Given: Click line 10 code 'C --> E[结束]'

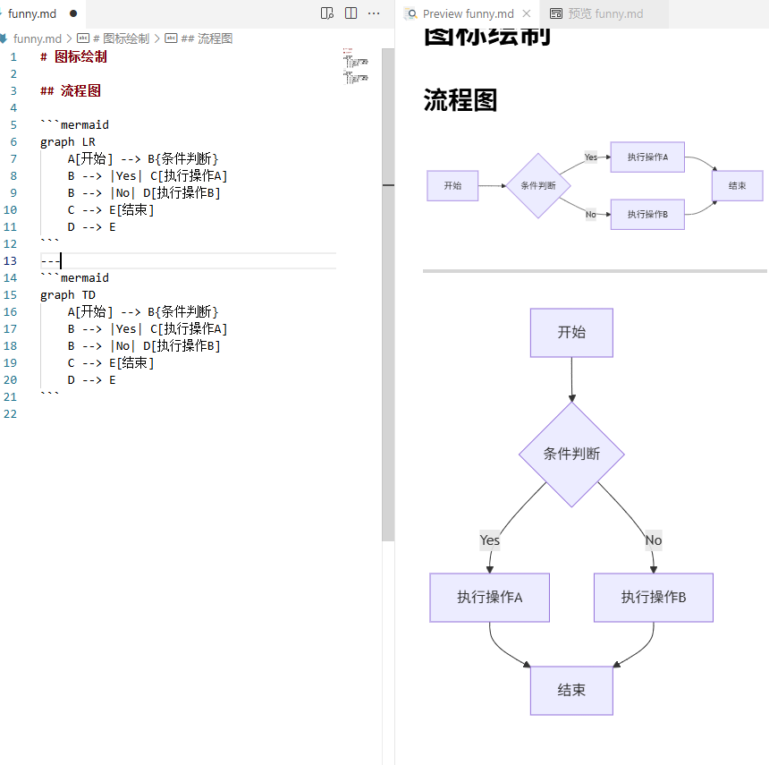Looking at the screenshot, I should pyautogui.click(x=111, y=210).
